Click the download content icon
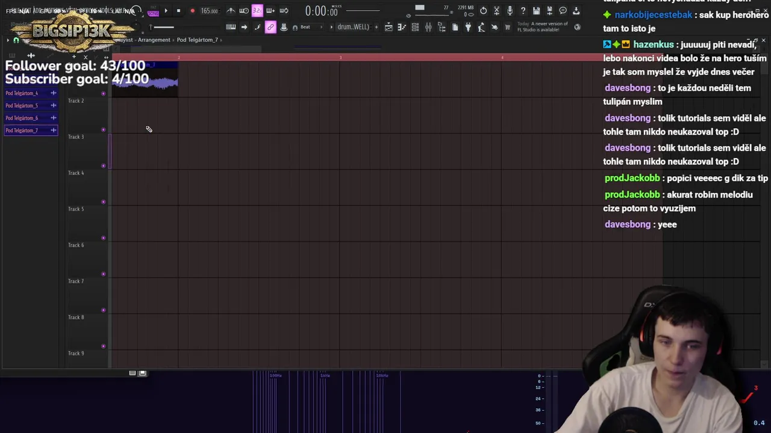Viewport: 771px width, 433px height. coord(576,11)
